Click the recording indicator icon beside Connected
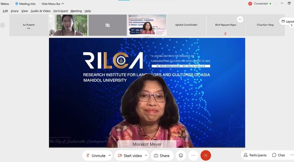Image resolution: width=294 pixels, height=162 pixels. click(250, 4)
